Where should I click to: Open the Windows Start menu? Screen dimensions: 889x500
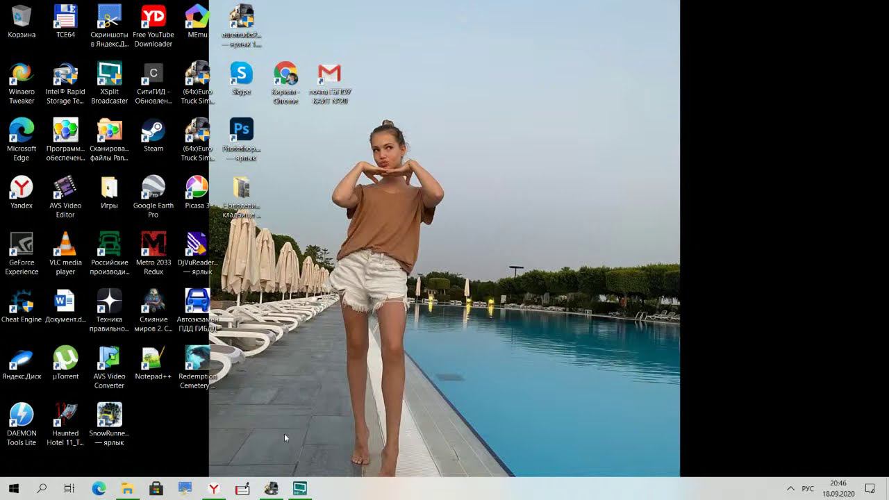pyautogui.click(x=14, y=489)
